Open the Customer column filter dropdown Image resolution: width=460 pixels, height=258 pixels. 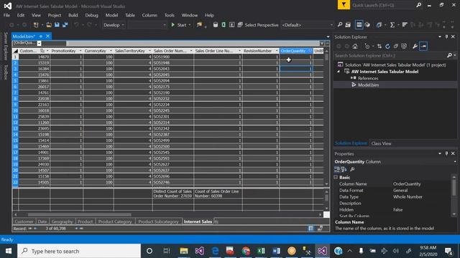[47, 51]
